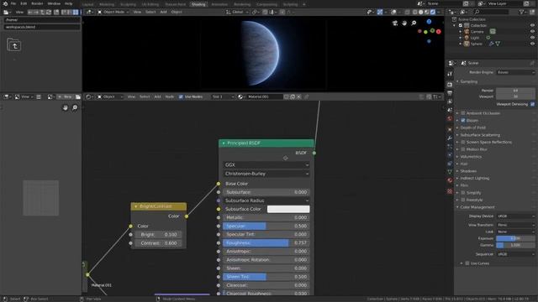Click the pin icon in properties header
The image size is (538, 302).
pos(532,63)
